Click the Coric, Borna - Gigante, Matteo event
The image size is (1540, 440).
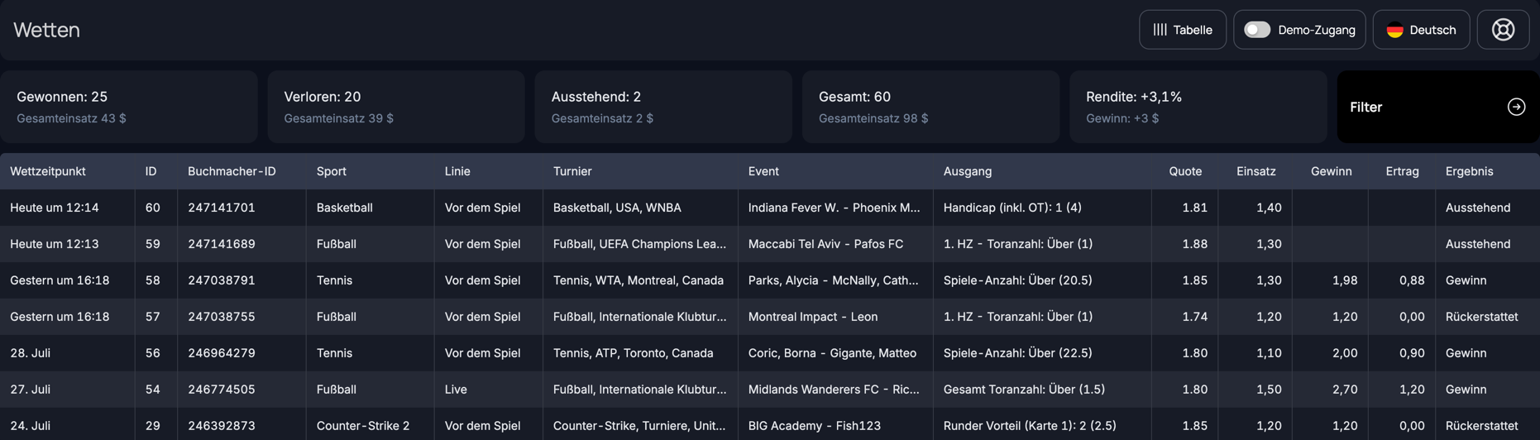coord(832,353)
